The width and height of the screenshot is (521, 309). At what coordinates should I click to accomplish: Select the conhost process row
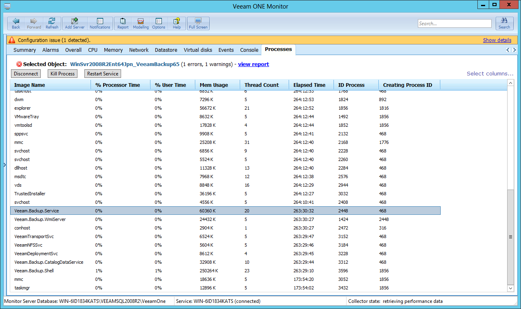[225, 228]
